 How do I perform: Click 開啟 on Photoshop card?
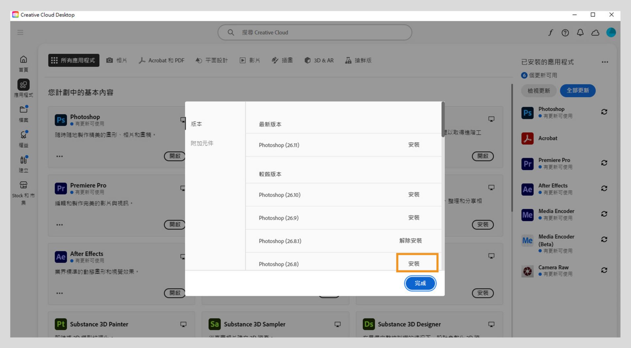(x=175, y=156)
